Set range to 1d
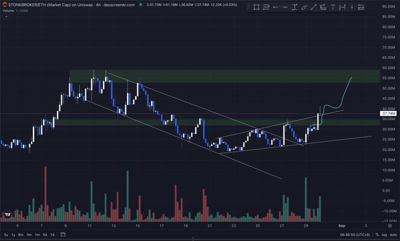Viewport: 400px width, 241px height. point(52,235)
